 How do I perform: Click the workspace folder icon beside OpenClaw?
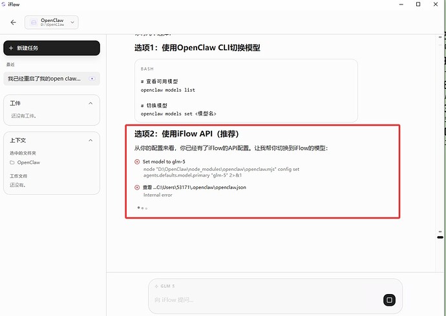click(34, 23)
